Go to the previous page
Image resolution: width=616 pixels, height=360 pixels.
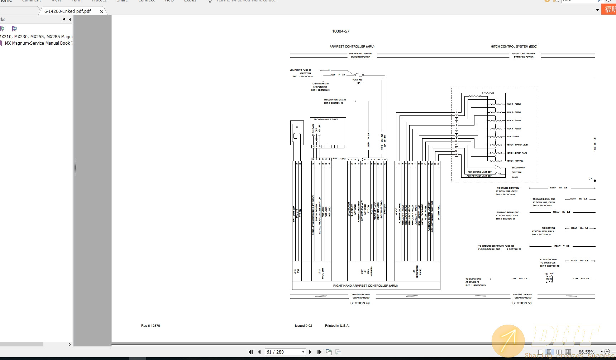click(259, 352)
